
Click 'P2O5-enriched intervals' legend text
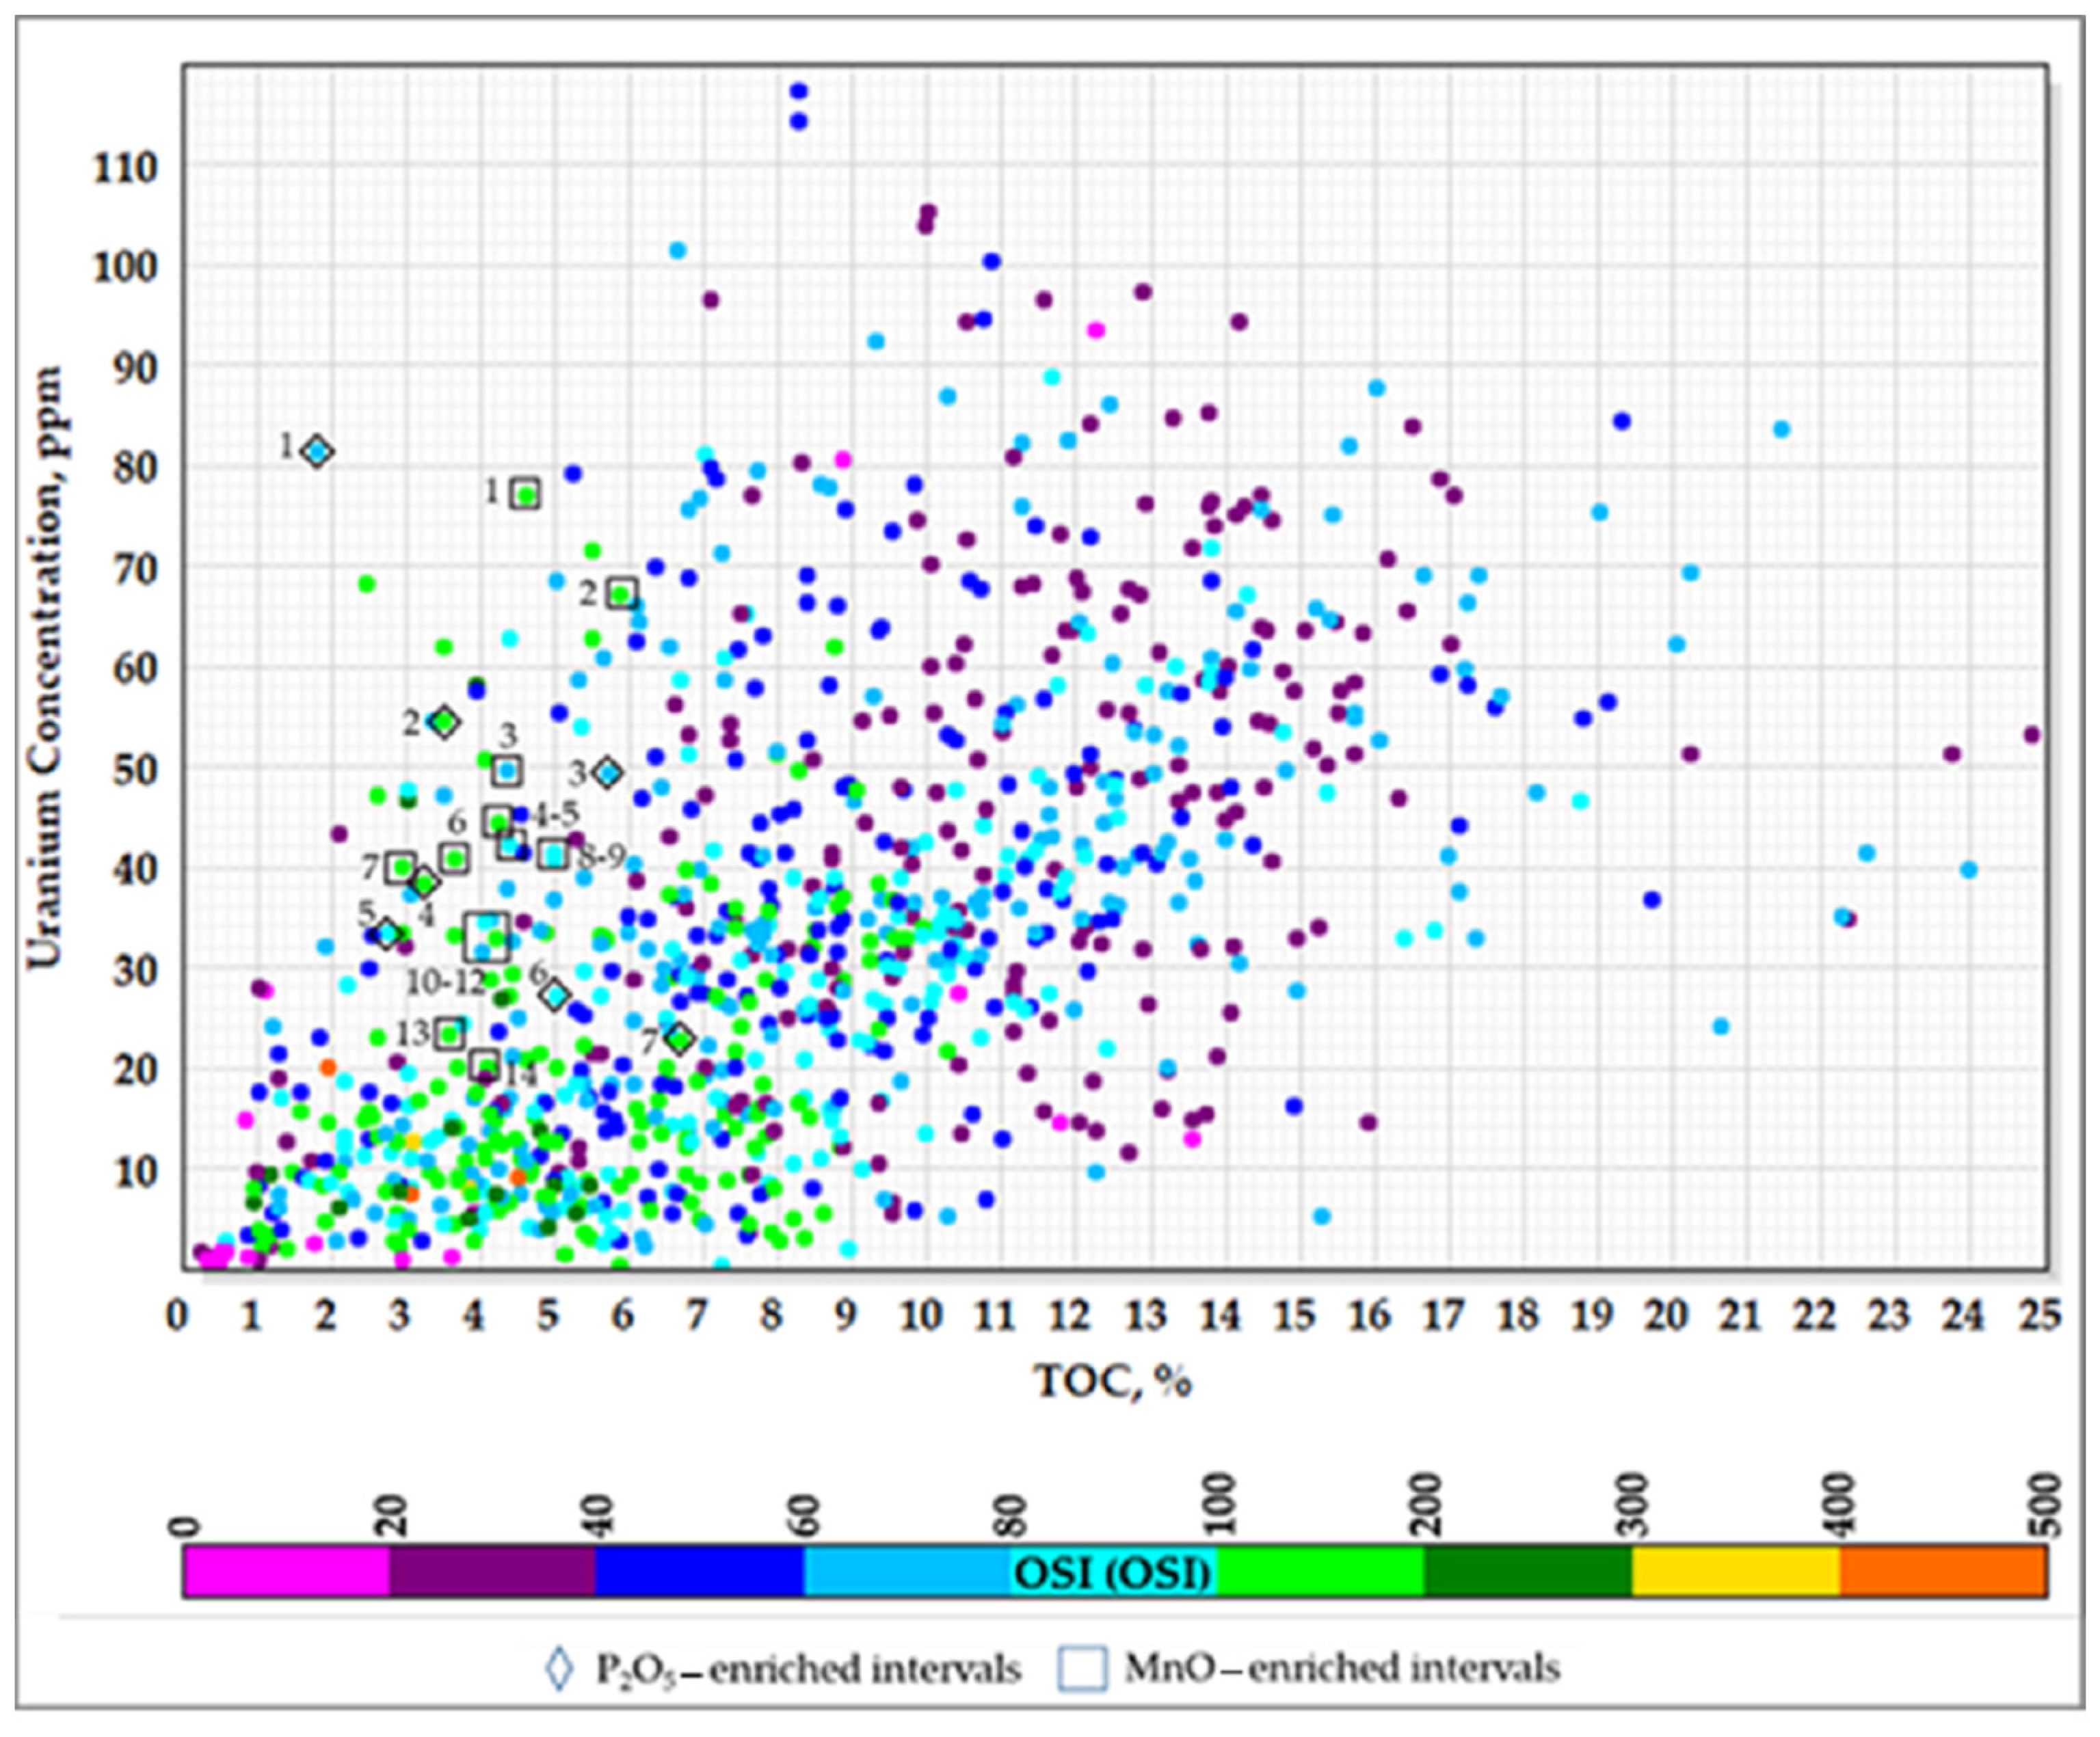(x=808, y=1669)
